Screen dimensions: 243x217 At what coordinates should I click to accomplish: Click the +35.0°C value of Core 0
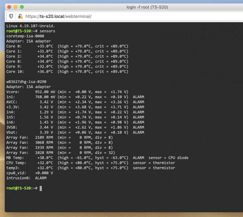point(45,46)
